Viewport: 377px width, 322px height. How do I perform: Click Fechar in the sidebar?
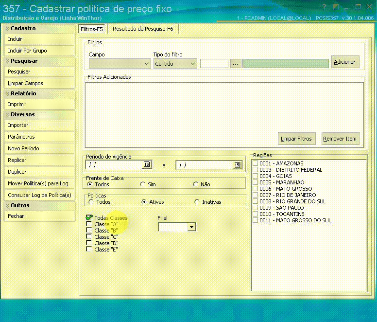pyautogui.click(x=39, y=216)
